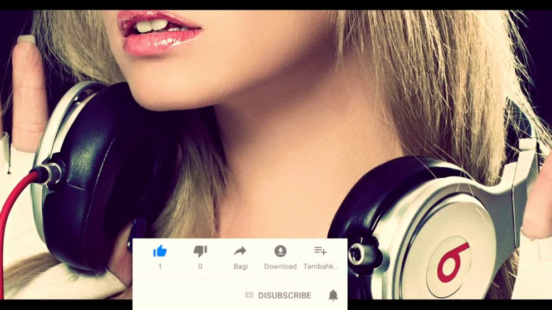Click the small YouTube icon beside DISUBSCRIBE
The height and width of the screenshot is (310, 552).
point(249,295)
